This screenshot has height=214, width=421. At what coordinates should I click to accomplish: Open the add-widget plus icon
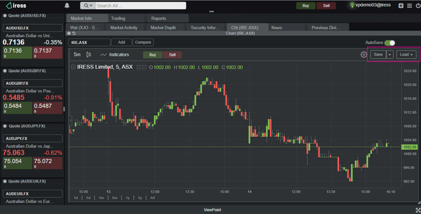click(401, 6)
